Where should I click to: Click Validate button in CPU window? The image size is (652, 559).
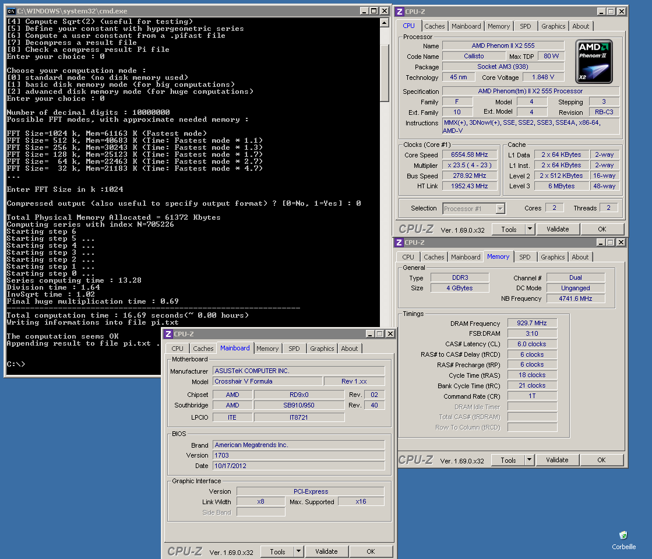pos(558,229)
